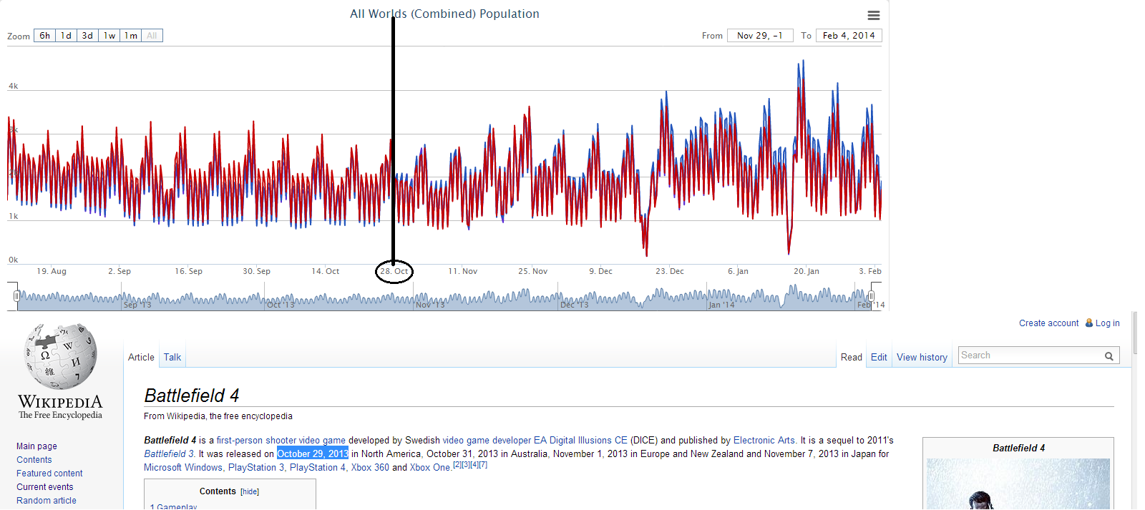This screenshot has height=510, width=1145.
Task: Click the Battlefield 4 page heading
Action: pyautogui.click(x=192, y=396)
